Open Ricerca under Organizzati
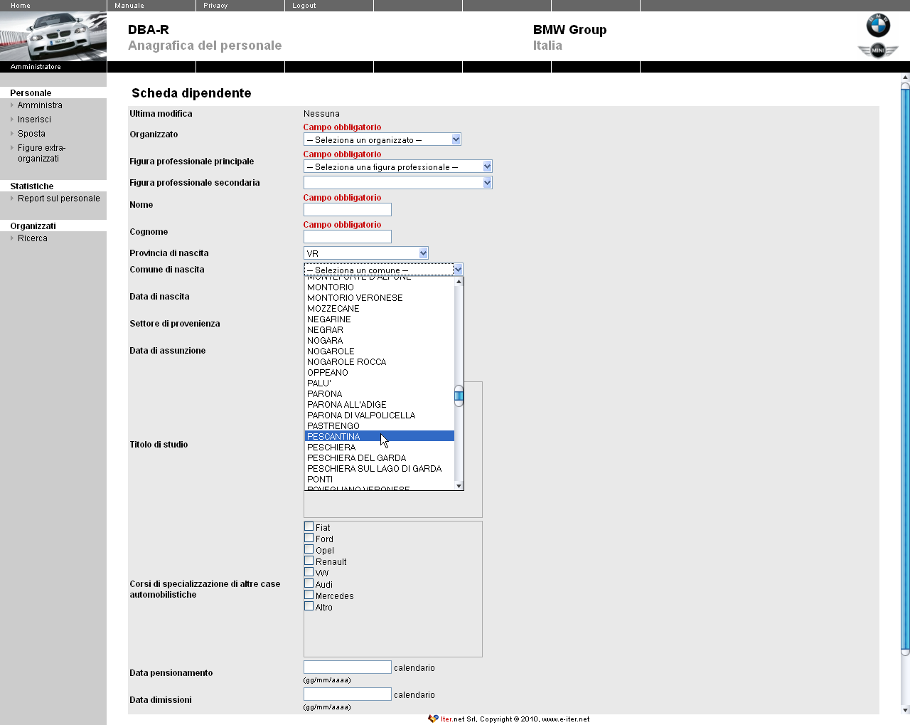The image size is (910, 725). pos(33,238)
